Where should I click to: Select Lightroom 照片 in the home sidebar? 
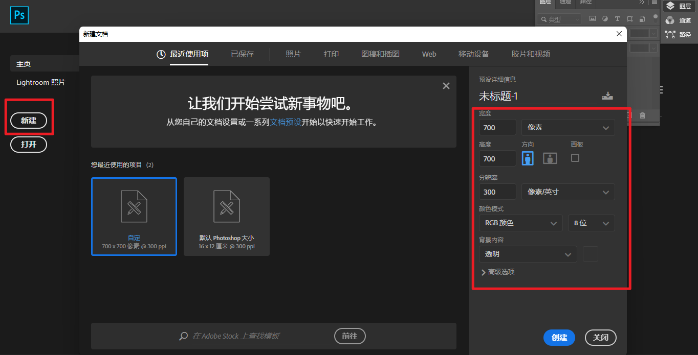(41, 82)
